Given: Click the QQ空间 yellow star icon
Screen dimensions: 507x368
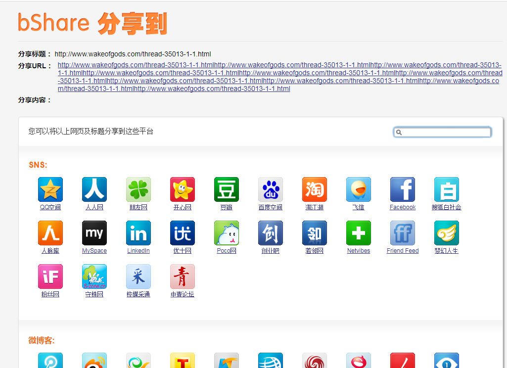Looking at the screenshot, I should point(50,189).
